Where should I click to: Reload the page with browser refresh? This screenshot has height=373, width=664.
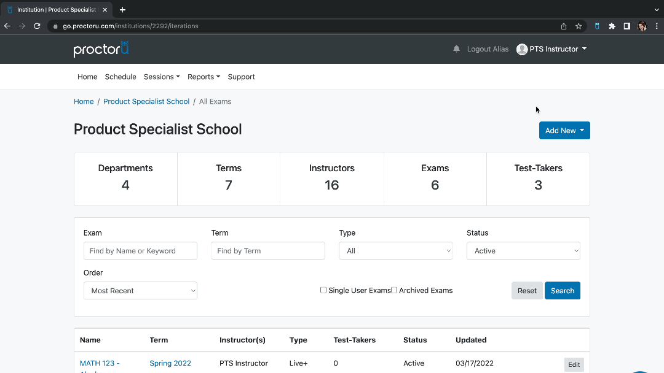click(x=37, y=26)
